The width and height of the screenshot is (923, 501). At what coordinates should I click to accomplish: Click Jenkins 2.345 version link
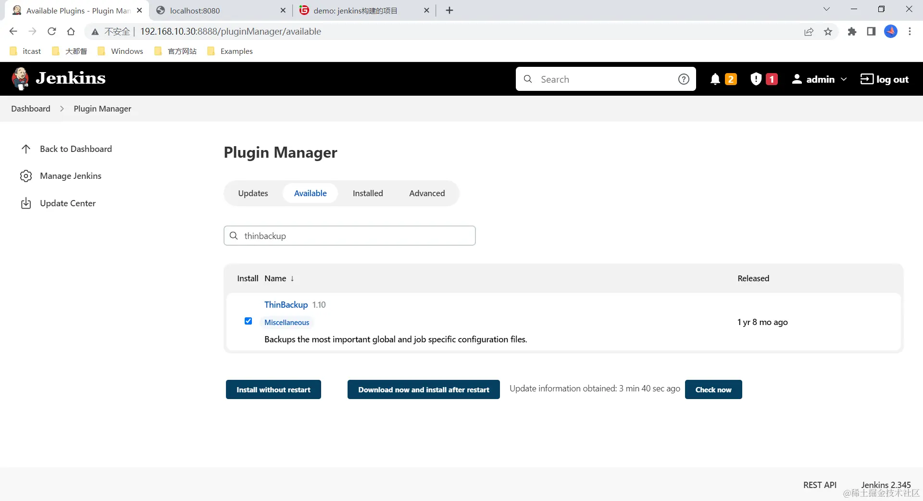[886, 485]
